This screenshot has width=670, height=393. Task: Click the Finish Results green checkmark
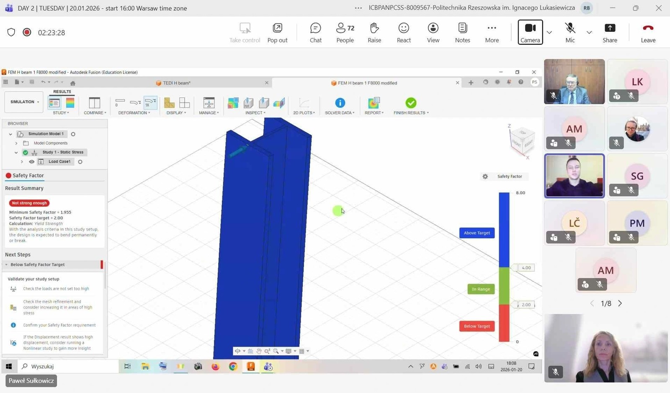(x=411, y=103)
